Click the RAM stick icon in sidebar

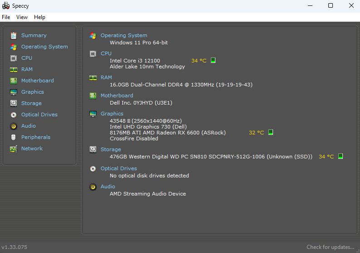[x=14, y=69]
